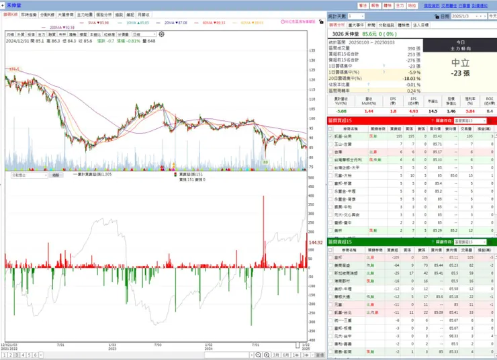Click the red 看法 button

pos(363,5)
